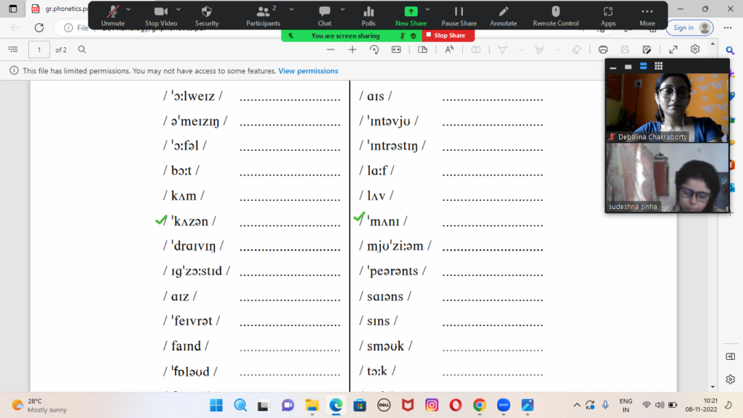Open the More menu in Zoom toolbar
This screenshot has height=418, width=743.
[647, 15]
